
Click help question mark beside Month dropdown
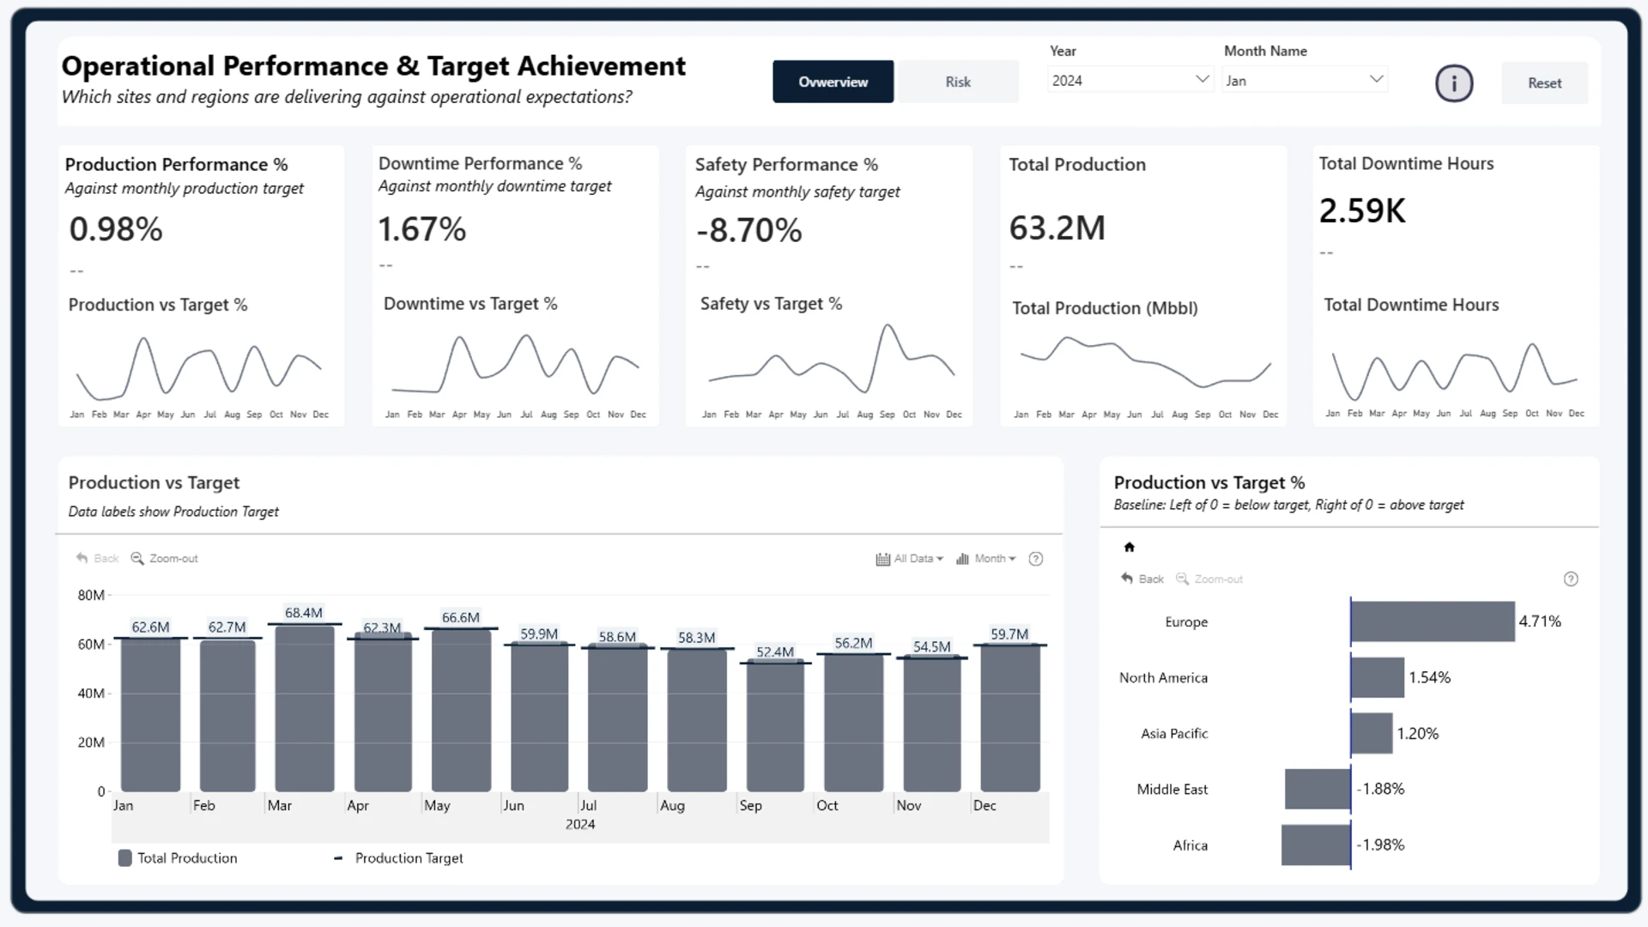(1036, 559)
